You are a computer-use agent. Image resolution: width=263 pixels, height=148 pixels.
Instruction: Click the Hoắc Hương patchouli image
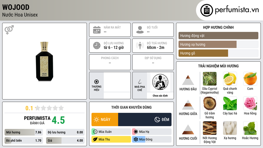(x=250, y=128)
